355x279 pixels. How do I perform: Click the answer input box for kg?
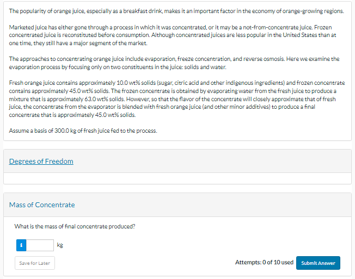[x=40, y=245]
